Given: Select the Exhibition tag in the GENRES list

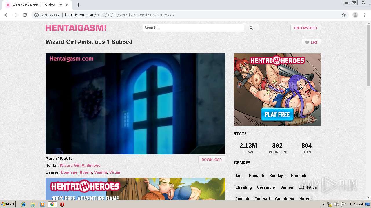Looking at the screenshot, I should point(308,187).
